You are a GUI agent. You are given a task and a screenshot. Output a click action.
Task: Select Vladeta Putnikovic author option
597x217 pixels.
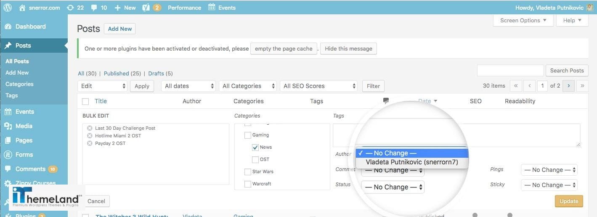tap(412, 162)
